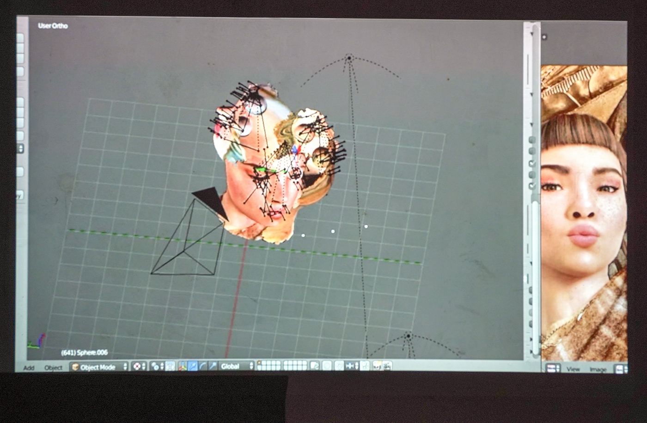Toggle proportional editing circle icon
Screen dimensions: 647x423
(327, 366)
